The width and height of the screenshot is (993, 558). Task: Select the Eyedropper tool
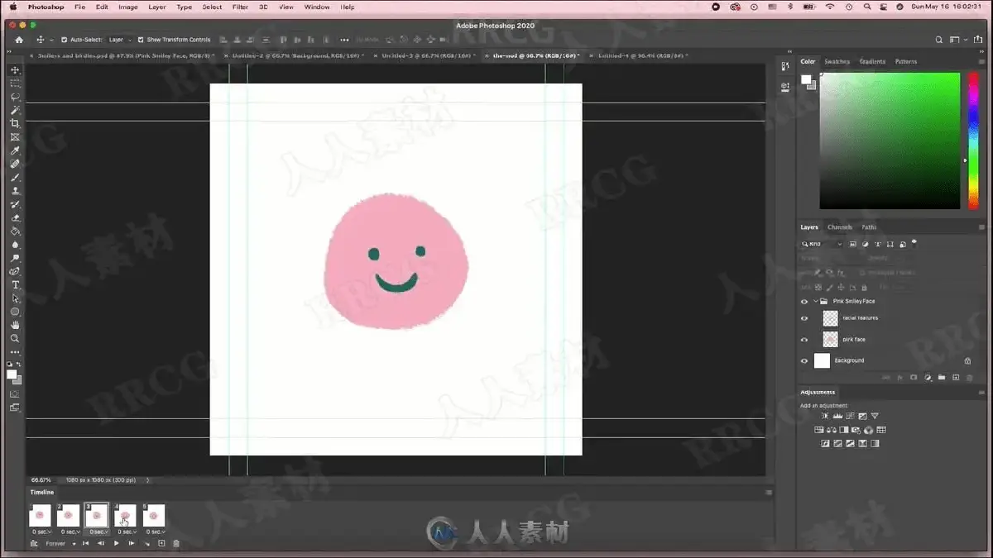point(15,150)
